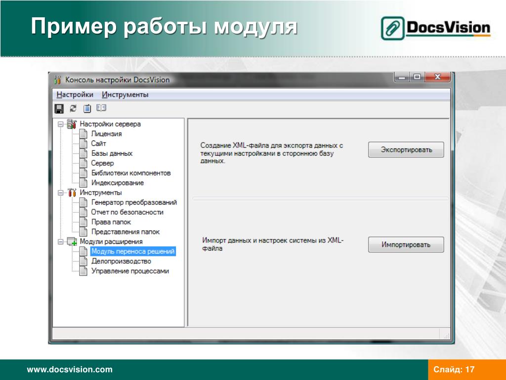Viewport: 506px width, 380px height.
Task: Click the document icon beside Лицензия
Action: point(83,134)
